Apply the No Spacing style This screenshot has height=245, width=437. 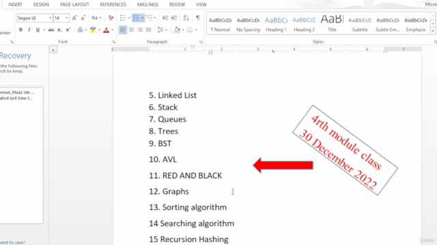click(x=248, y=24)
